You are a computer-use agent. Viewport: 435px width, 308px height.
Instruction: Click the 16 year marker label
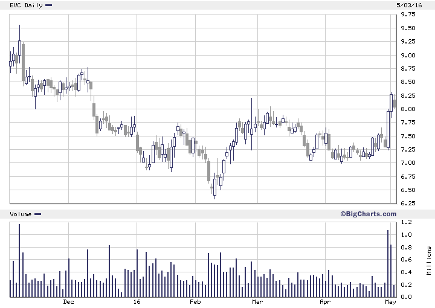137,302
